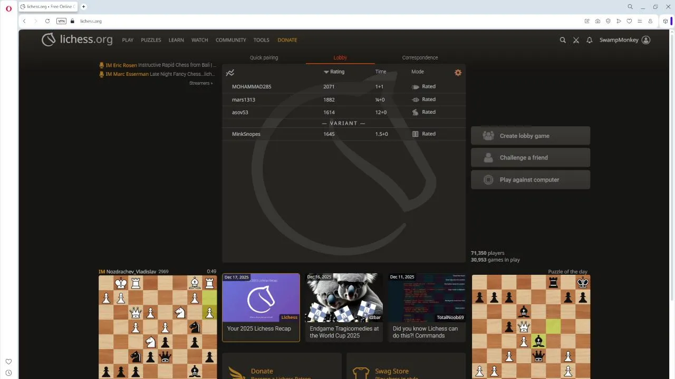Click 71,350 players count
Viewport: 675px width, 379px height.
pos(488,253)
